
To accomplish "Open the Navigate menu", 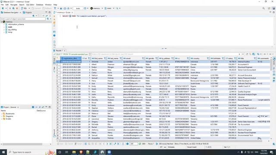I will tap(14, 5).
